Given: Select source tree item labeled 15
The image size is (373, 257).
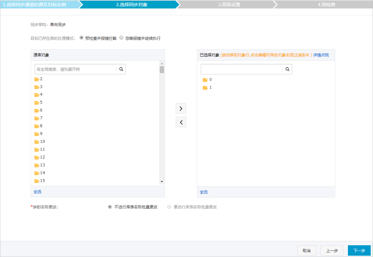Looking at the screenshot, I should 42,181.
